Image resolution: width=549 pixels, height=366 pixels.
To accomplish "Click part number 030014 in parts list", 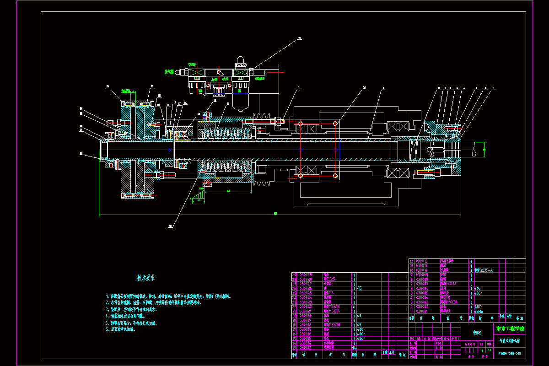I will pos(306,343).
